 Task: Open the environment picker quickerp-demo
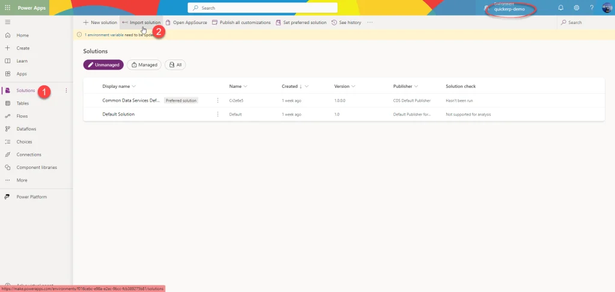[x=509, y=8]
